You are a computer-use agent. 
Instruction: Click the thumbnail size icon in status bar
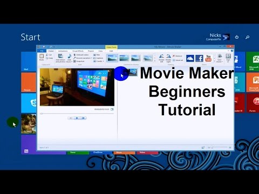click(x=203, y=147)
